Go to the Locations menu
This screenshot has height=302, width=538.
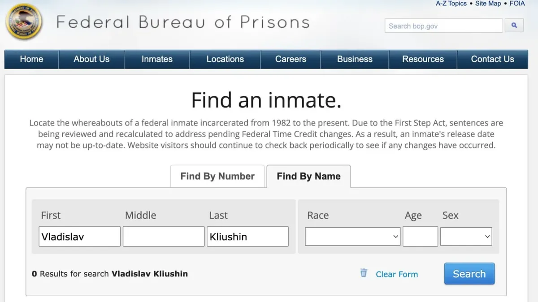point(225,59)
